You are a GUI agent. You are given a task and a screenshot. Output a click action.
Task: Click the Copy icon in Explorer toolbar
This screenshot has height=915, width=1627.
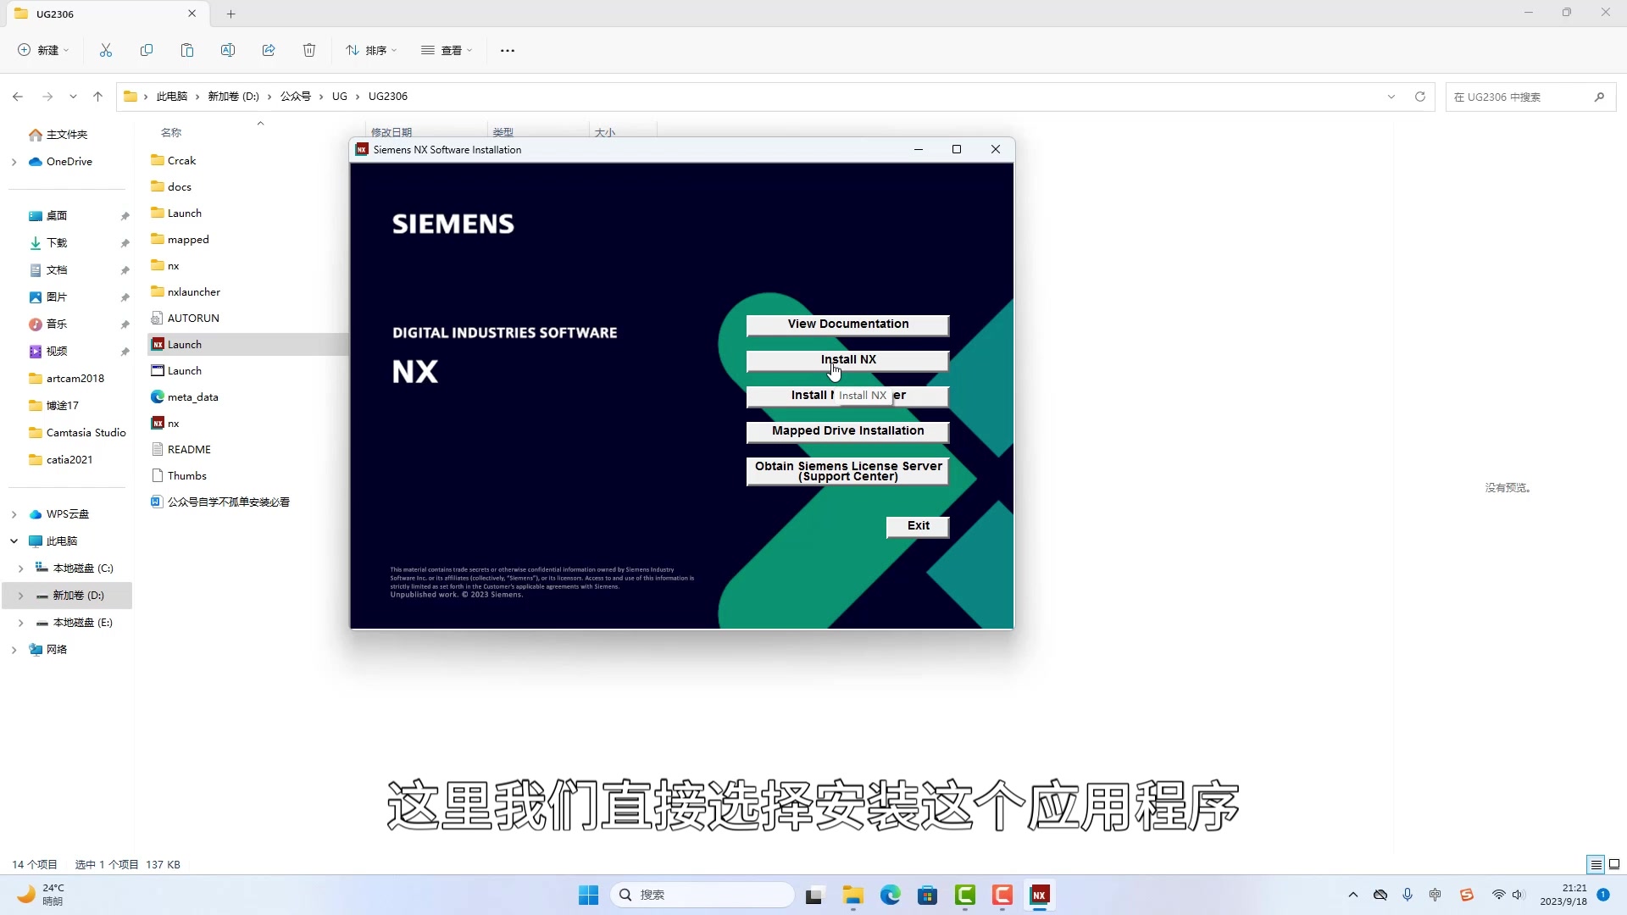[147, 51]
